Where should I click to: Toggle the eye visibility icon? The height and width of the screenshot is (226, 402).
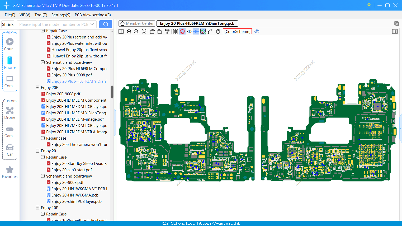(x=257, y=31)
